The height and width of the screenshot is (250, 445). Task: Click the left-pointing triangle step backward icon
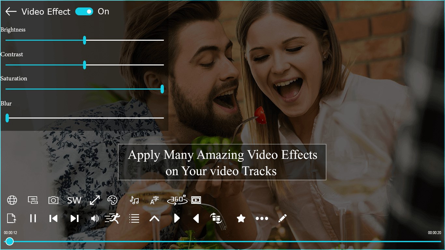point(196,218)
